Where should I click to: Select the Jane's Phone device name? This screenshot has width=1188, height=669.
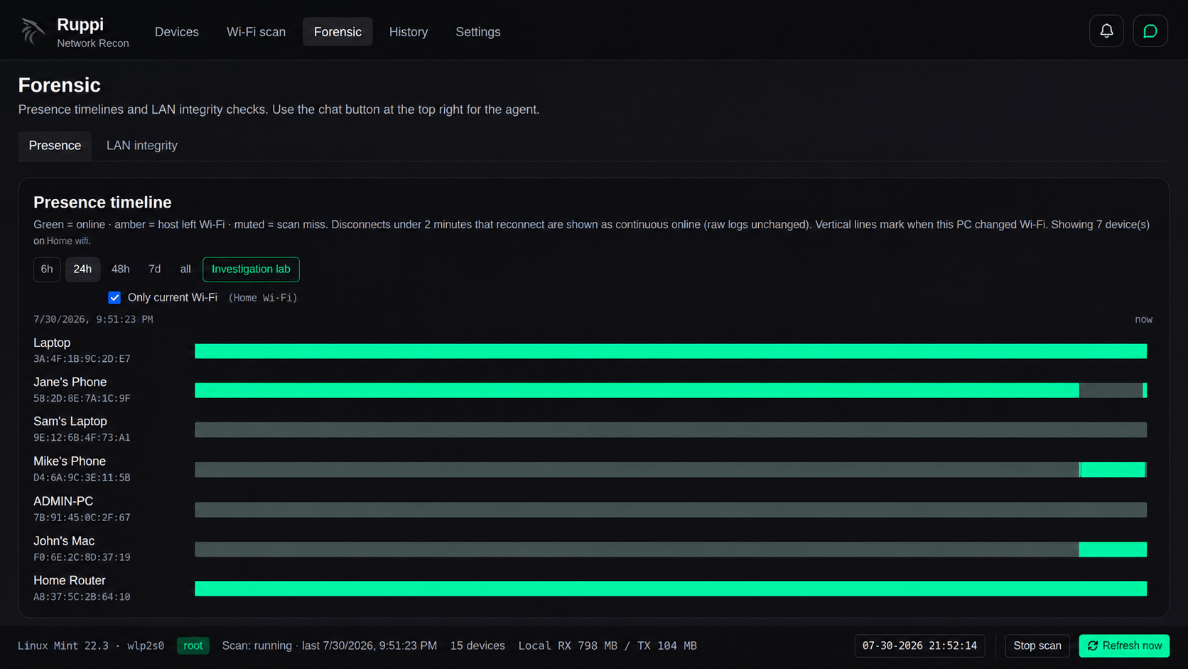pyautogui.click(x=70, y=382)
